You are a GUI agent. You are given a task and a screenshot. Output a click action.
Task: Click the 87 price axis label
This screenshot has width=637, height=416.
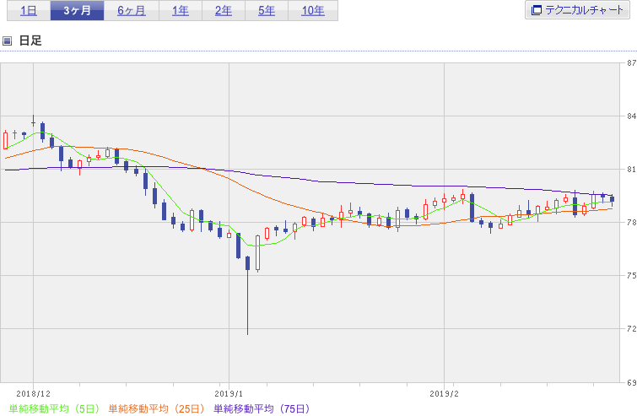(x=631, y=63)
